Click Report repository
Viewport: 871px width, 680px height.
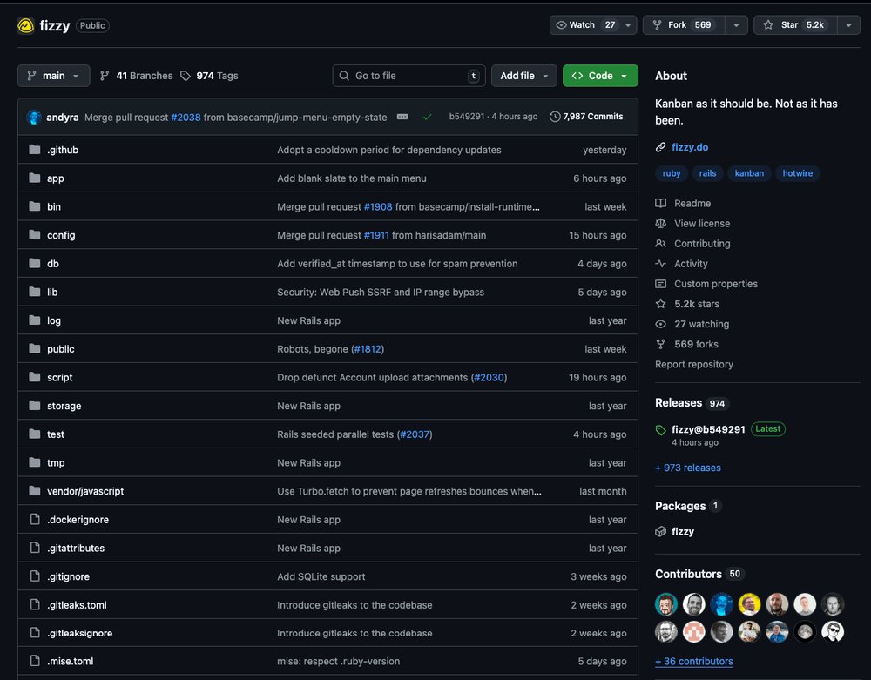coord(694,364)
